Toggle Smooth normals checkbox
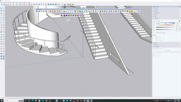 [154, 54]
